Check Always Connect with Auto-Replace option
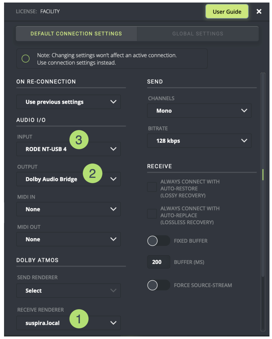This screenshot has height=339, width=272. coord(152,214)
